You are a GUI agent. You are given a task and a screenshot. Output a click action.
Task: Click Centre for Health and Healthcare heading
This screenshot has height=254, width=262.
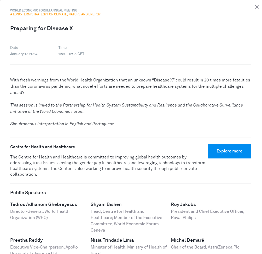[x=43, y=147]
